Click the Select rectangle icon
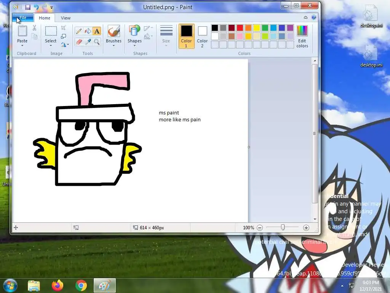390x293 pixels. (51, 31)
